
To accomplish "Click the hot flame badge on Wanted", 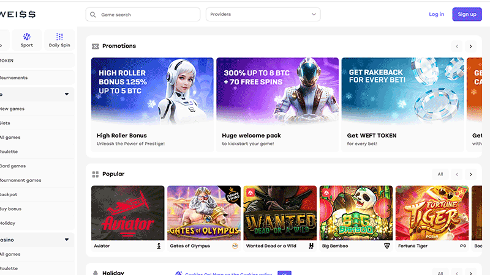I will [x=251, y=193].
